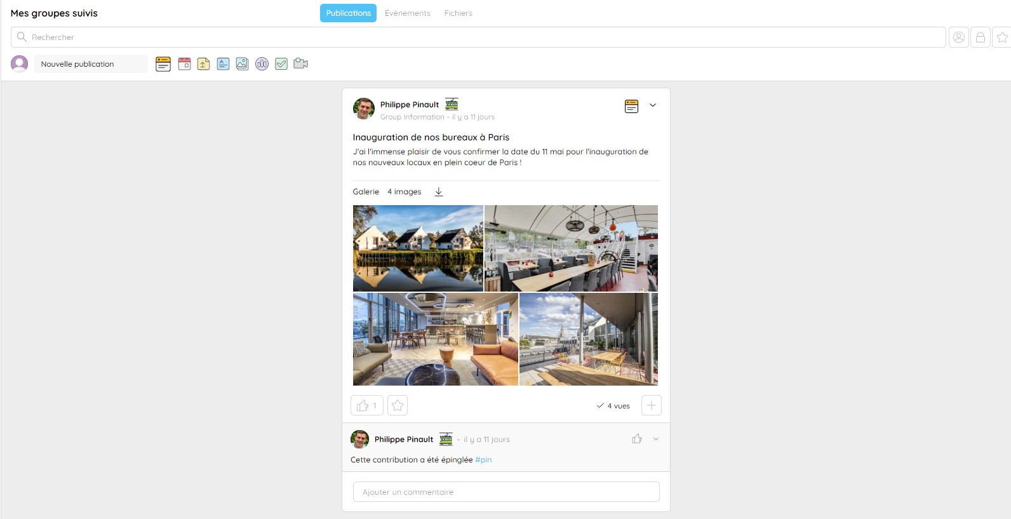Click the Ajouter un commentaire field

tap(506, 492)
